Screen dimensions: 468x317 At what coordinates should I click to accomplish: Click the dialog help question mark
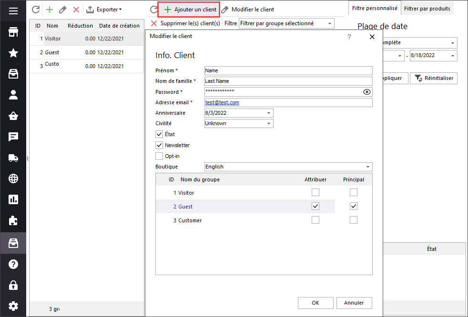coord(349,37)
